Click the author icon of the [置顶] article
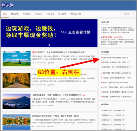Viewport: 137px width, 131px height. coord(48,63)
